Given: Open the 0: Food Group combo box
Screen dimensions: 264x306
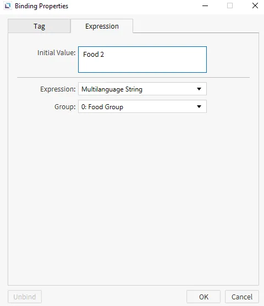Looking at the screenshot, I should (142, 106).
